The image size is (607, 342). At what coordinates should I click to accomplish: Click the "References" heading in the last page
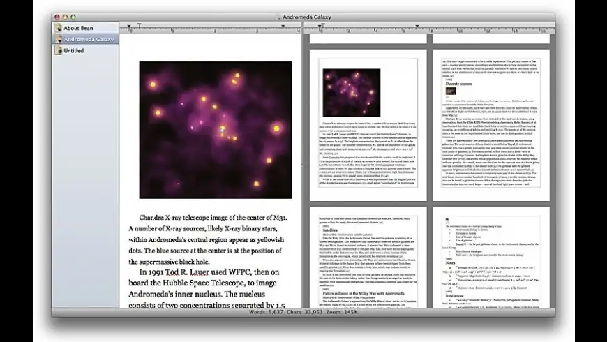tap(454, 296)
